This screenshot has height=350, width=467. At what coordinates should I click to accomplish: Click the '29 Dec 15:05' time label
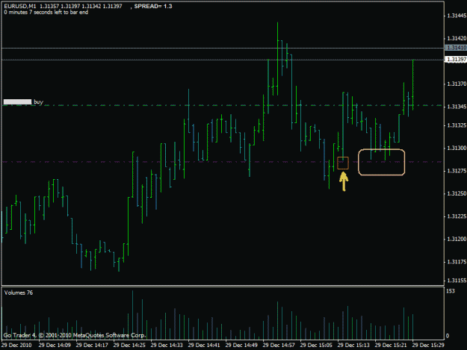pyautogui.click(x=316, y=346)
